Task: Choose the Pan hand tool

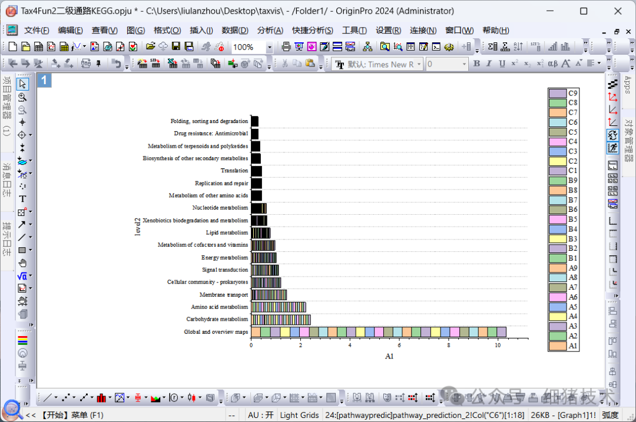Action: pyautogui.click(x=22, y=262)
